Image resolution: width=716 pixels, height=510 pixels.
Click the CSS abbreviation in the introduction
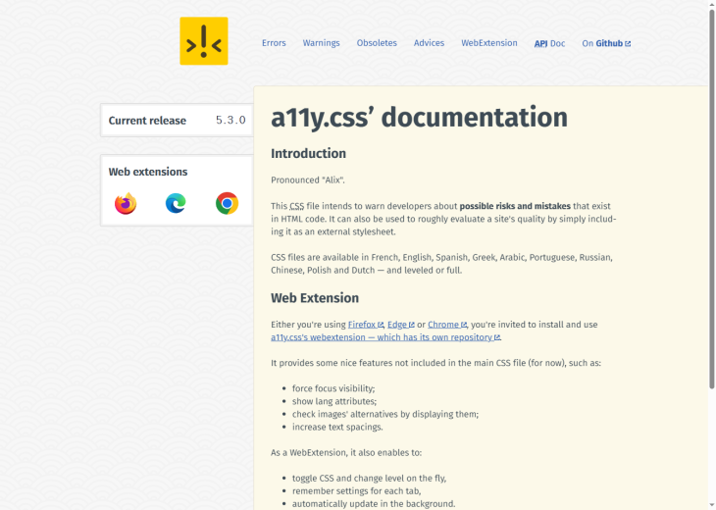(x=296, y=206)
